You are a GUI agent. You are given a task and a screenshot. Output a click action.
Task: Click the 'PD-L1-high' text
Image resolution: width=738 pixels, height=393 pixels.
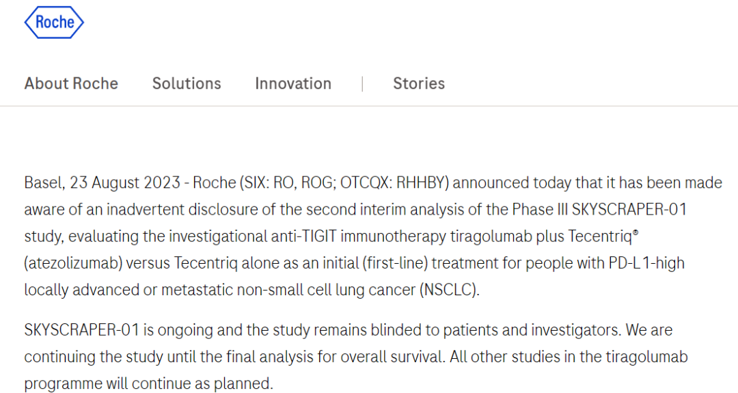pyautogui.click(x=646, y=263)
